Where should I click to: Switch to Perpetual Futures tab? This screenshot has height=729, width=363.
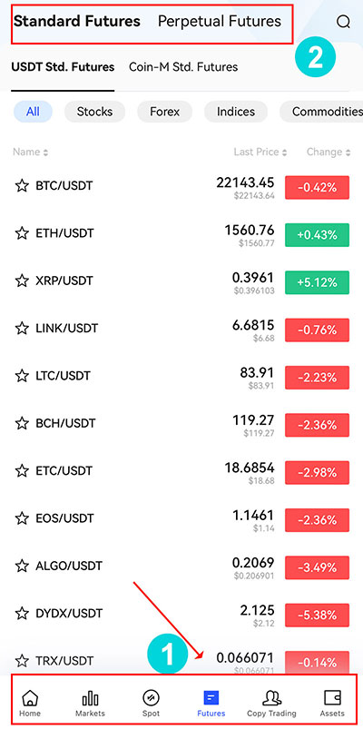point(220,22)
